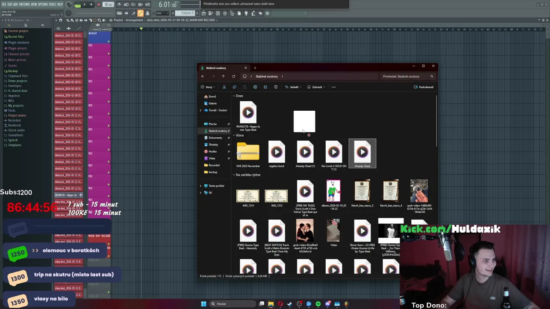Open the HELP menu in FL Studio
Screen dimensions: 550x309
pyautogui.click(x=60, y=4)
